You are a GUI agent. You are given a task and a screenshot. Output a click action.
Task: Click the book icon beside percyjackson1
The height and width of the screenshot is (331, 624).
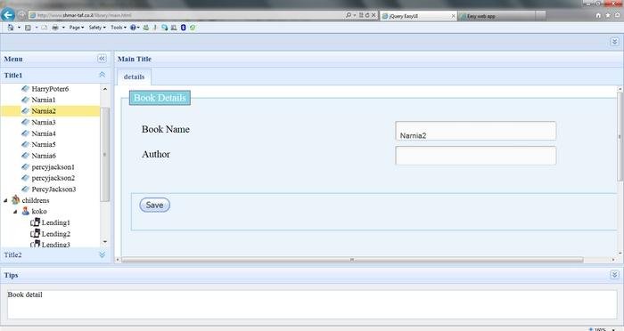pyautogui.click(x=26, y=166)
